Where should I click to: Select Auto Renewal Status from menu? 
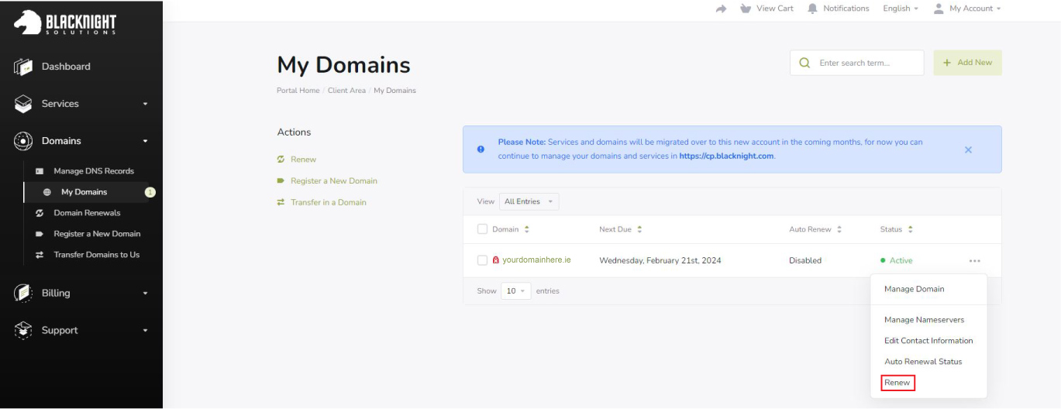pyautogui.click(x=923, y=362)
